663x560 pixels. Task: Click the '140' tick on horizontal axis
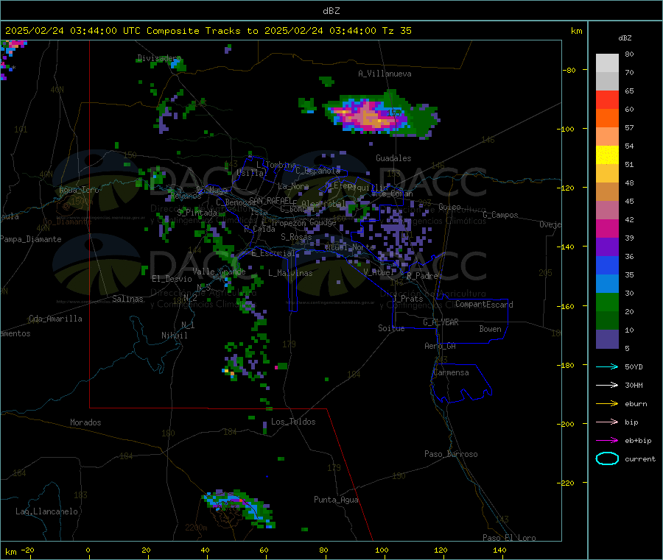(499, 550)
